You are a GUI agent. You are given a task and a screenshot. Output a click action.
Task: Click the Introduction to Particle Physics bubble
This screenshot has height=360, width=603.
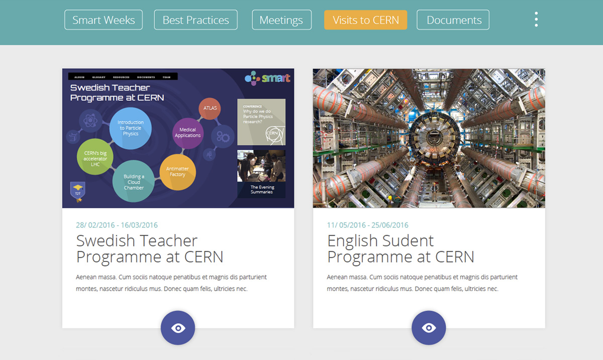[x=131, y=128]
